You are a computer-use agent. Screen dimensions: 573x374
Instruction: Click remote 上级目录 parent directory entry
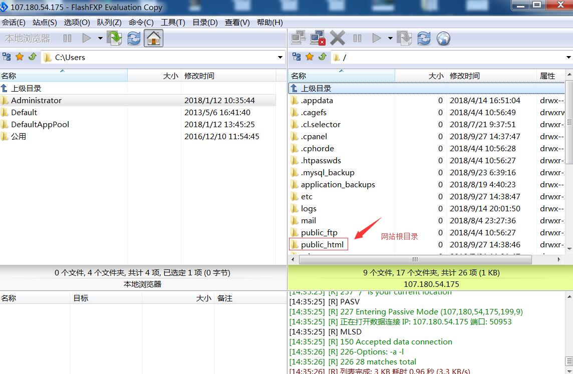(x=316, y=89)
